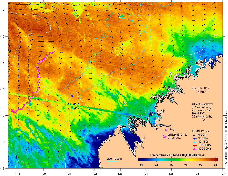Image resolution: width=228 pixels, height=176 pixels.
Task: Click the magenta 300-600m ANMN arrow symbol
Action: [195, 149]
